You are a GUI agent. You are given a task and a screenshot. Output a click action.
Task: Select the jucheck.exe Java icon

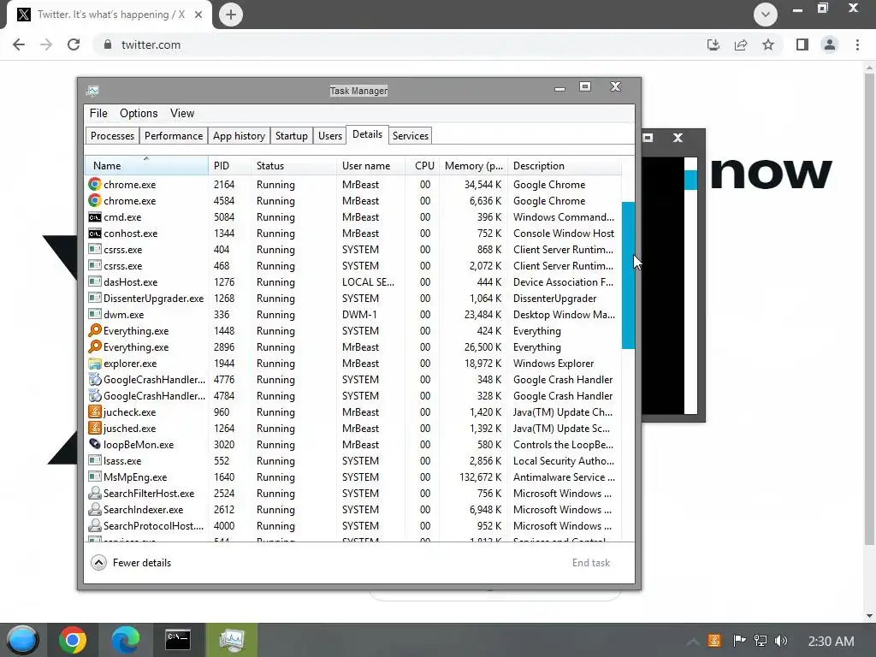(x=95, y=411)
